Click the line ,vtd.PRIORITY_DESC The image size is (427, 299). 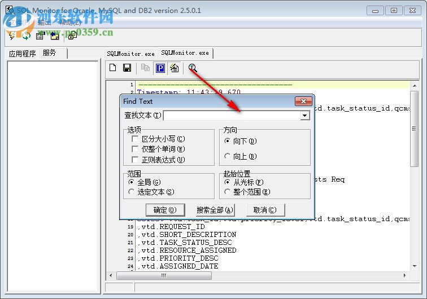pyautogui.click(x=178, y=258)
